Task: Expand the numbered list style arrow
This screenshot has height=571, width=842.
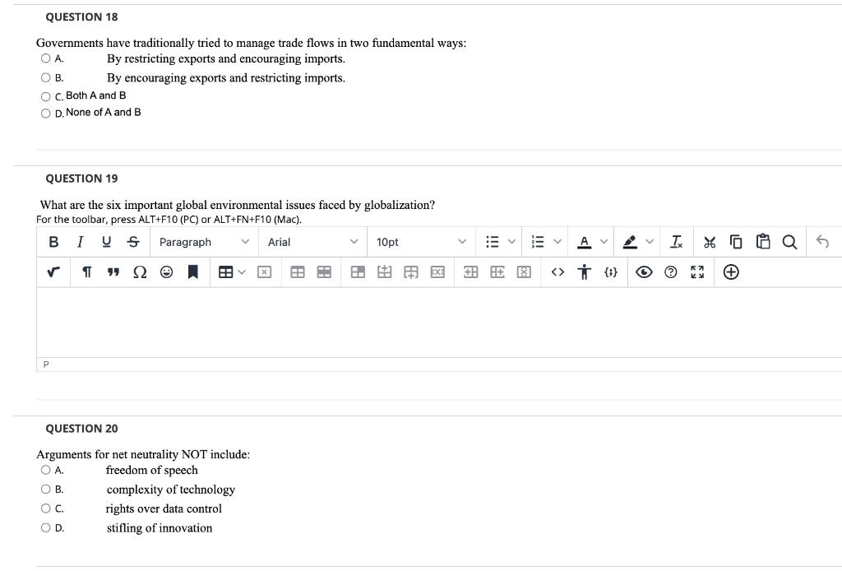Action: [x=557, y=242]
